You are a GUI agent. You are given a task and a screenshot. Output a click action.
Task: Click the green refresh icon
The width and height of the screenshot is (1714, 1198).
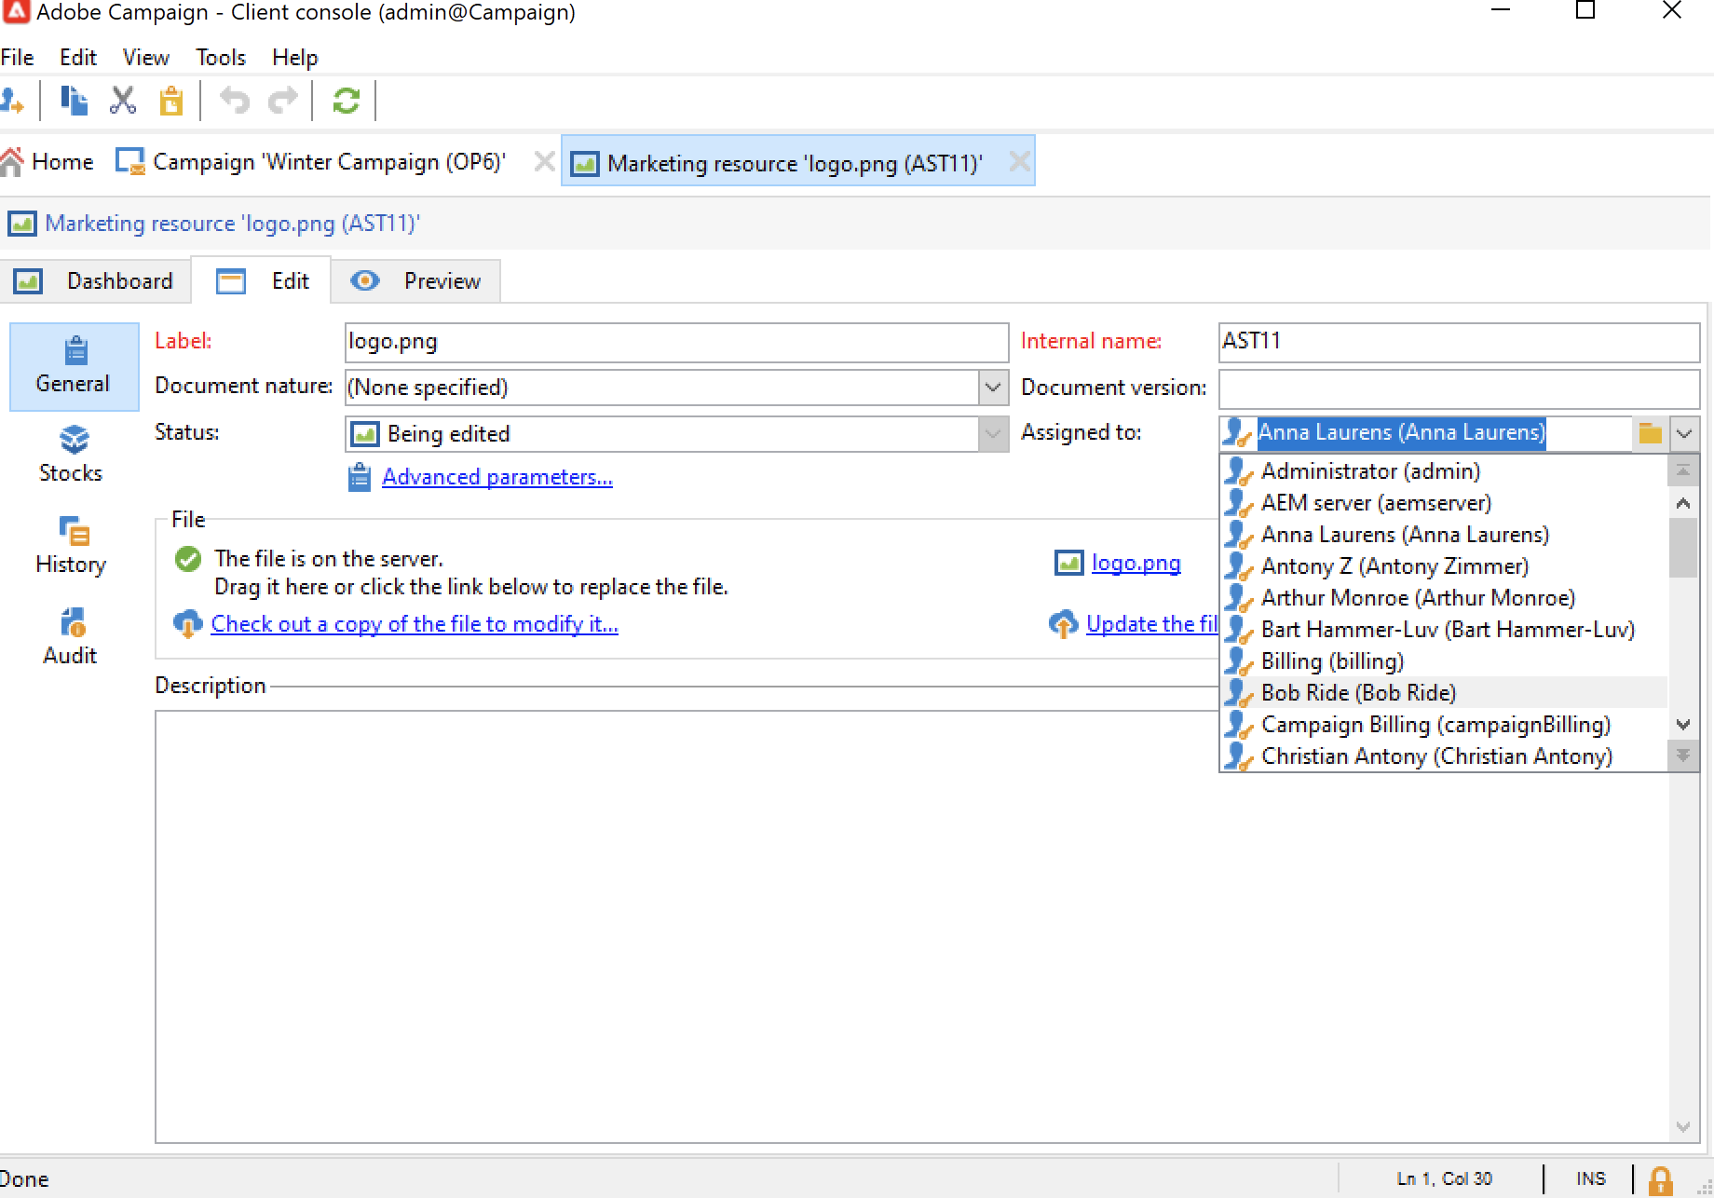pos(347,101)
